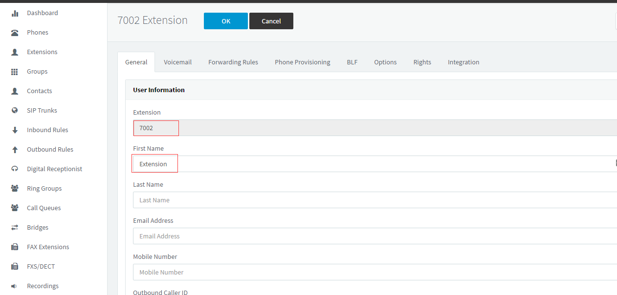Image resolution: width=617 pixels, height=295 pixels.
Task: Click the Dashboard bar chart icon
Action: pos(15,13)
